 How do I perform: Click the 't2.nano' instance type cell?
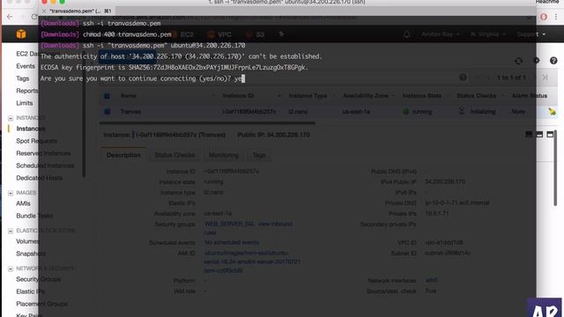[298, 112]
